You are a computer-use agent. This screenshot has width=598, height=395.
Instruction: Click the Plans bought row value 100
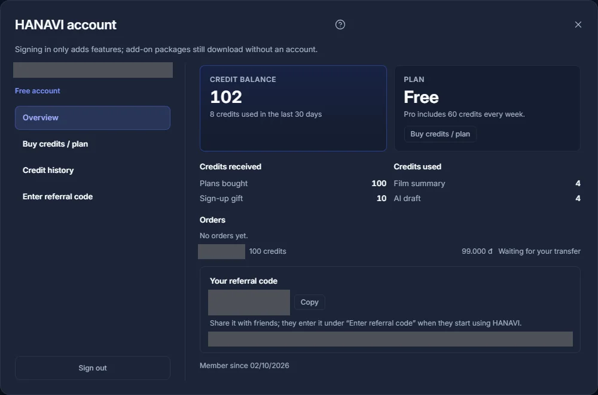point(379,184)
